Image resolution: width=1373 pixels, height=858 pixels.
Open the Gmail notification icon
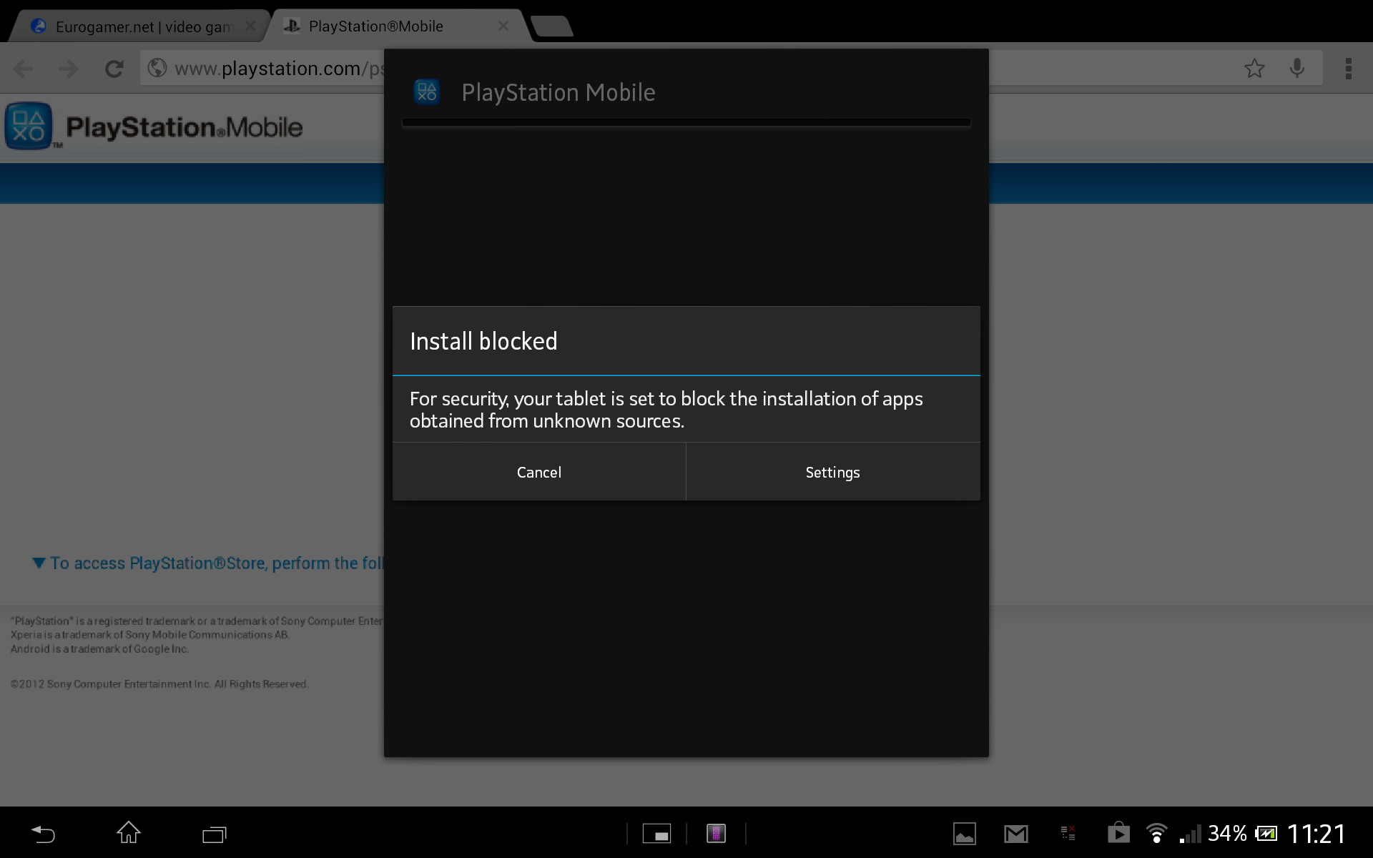point(1016,834)
